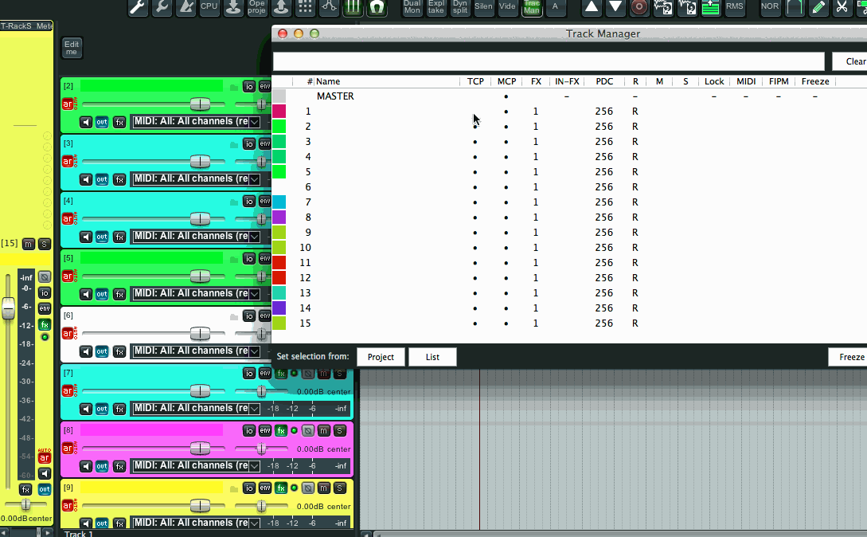The height and width of the screenshot is (537, 867).
Task: Toggle the record arm button on track 3
Action: tap(68, 162)
